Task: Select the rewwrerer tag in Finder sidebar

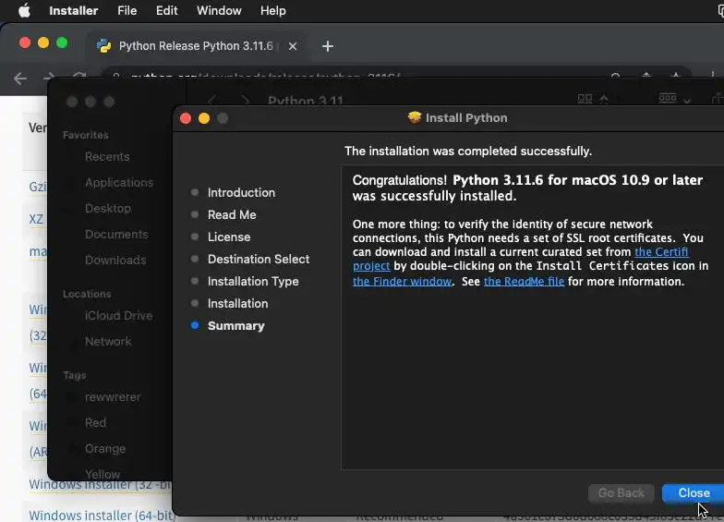Action: click(113, 397)
